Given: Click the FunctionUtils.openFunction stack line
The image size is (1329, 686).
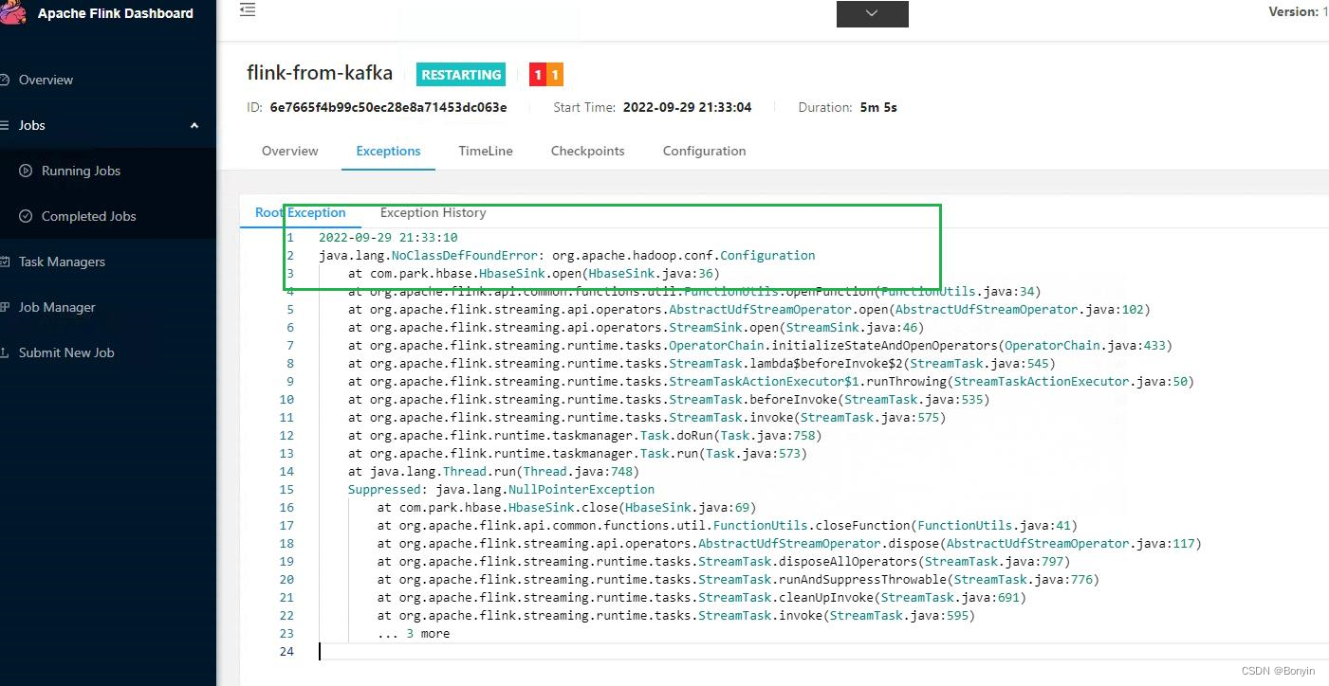Looking at the screenshot, I should [694, 291].
